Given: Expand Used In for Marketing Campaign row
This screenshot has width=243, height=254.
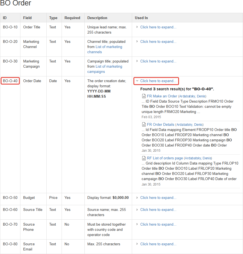Looking at the screenshot, I should 158,61.
